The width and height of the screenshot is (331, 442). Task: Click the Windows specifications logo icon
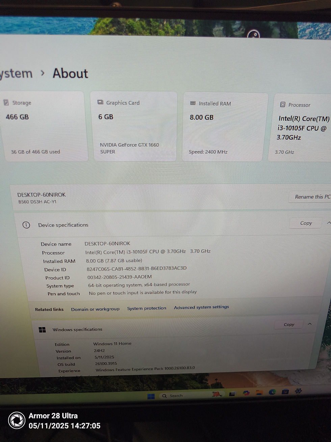(x=42, y=330)
